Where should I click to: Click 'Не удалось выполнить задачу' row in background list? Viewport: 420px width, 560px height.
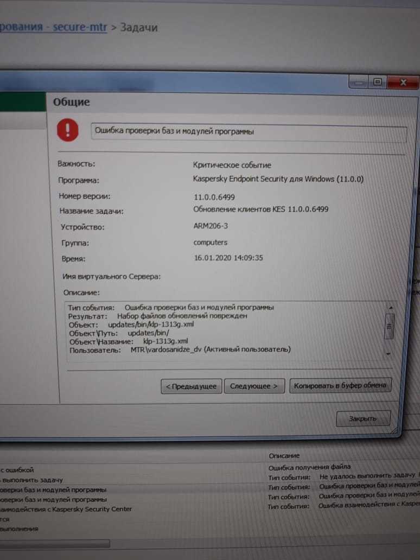tap(343, 476)
